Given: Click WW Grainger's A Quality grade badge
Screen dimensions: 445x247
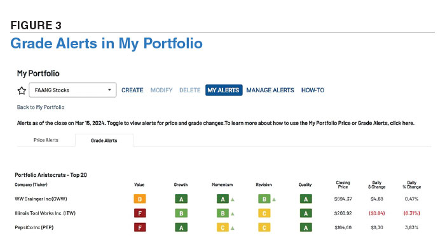Looking at the screenshot, I should click(306, 199).
